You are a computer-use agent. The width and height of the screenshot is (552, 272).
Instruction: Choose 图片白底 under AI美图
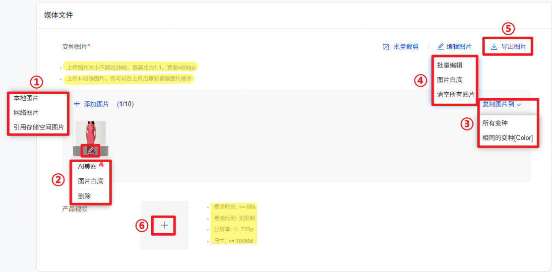click(90, 181)
